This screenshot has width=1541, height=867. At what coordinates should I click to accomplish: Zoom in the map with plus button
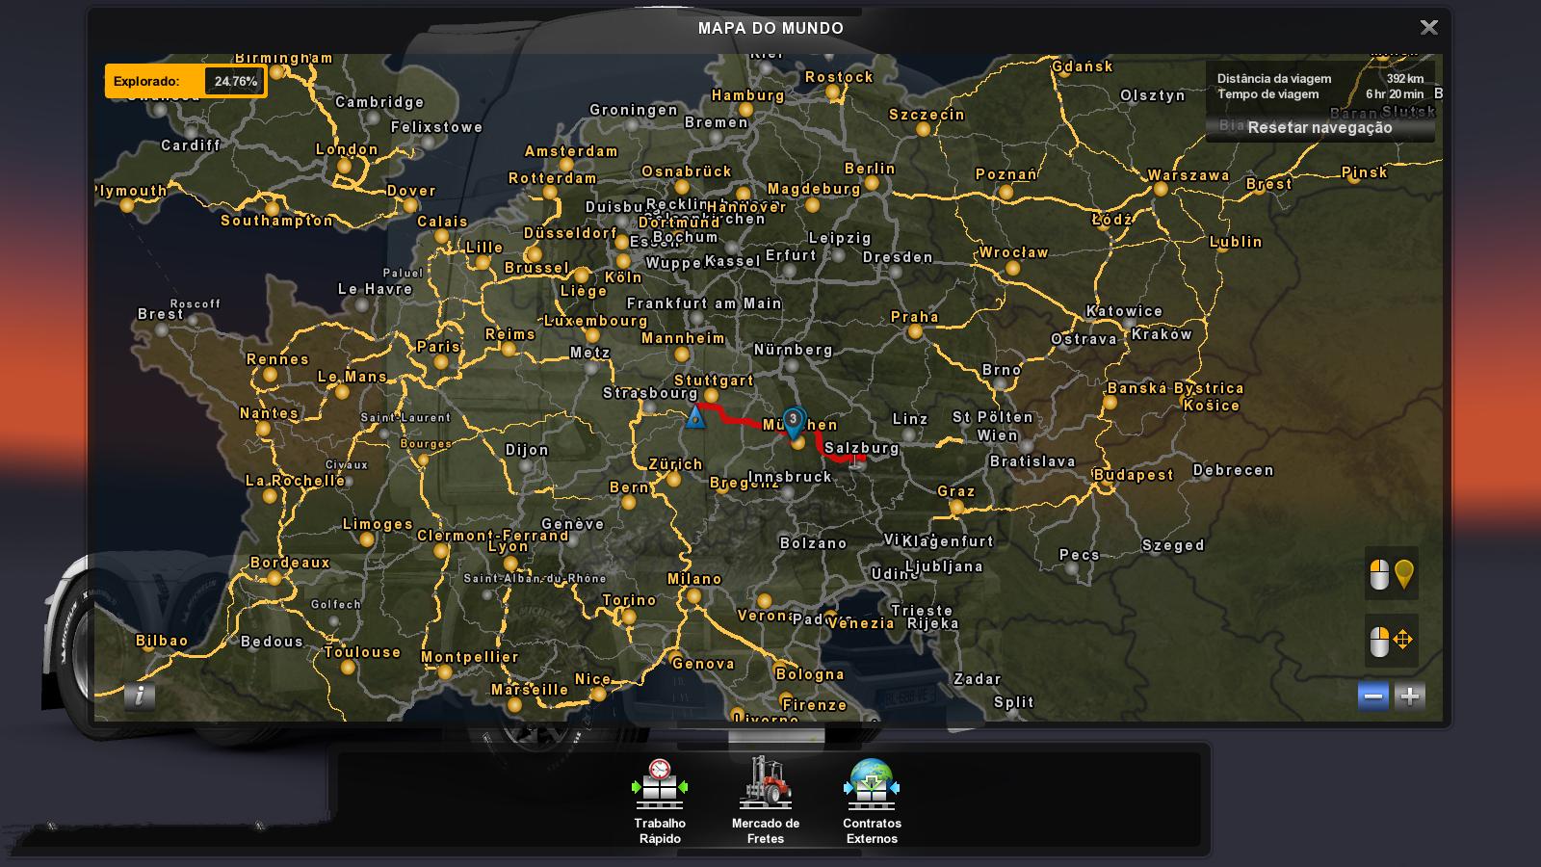tap(1410, 696)
